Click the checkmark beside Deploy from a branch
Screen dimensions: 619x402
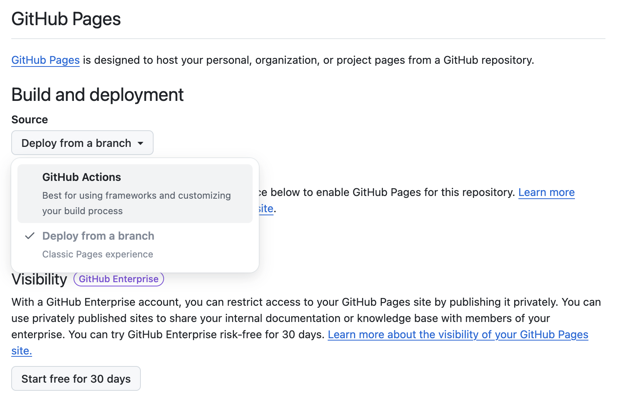(x=29, y=236)
